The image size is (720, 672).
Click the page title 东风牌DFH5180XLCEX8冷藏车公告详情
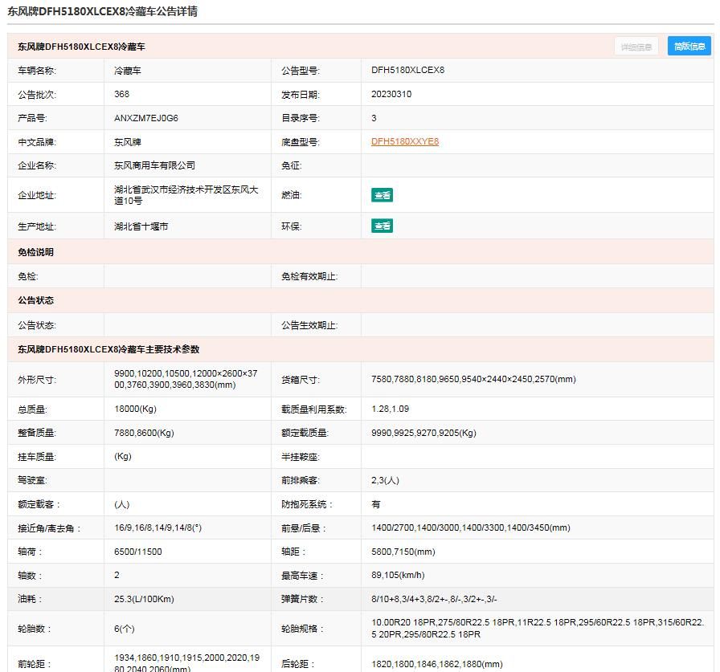click(x=102, y=11)
